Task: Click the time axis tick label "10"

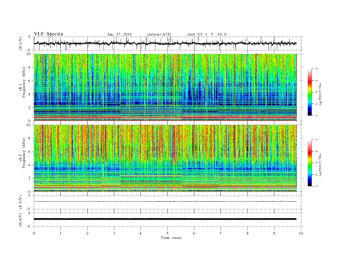Action: tap(301, 233)
